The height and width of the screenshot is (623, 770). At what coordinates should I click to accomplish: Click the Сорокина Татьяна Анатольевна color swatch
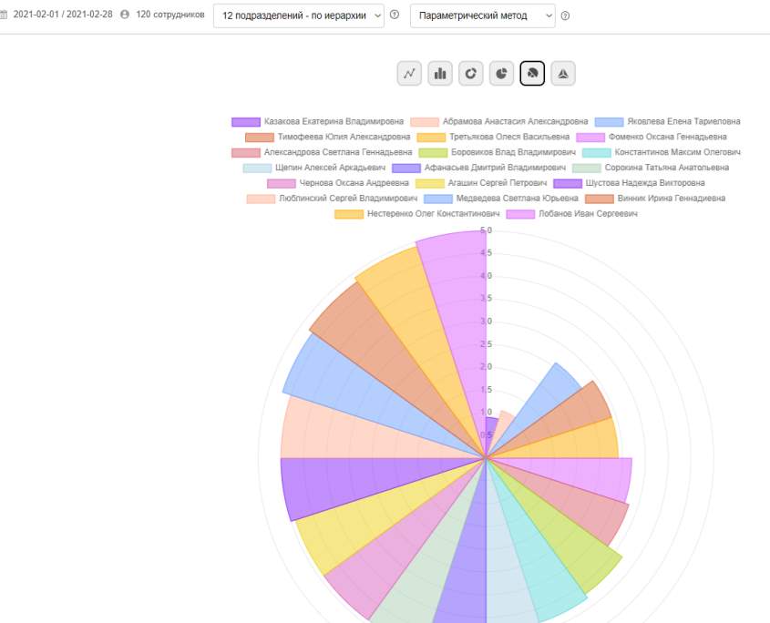587,168
